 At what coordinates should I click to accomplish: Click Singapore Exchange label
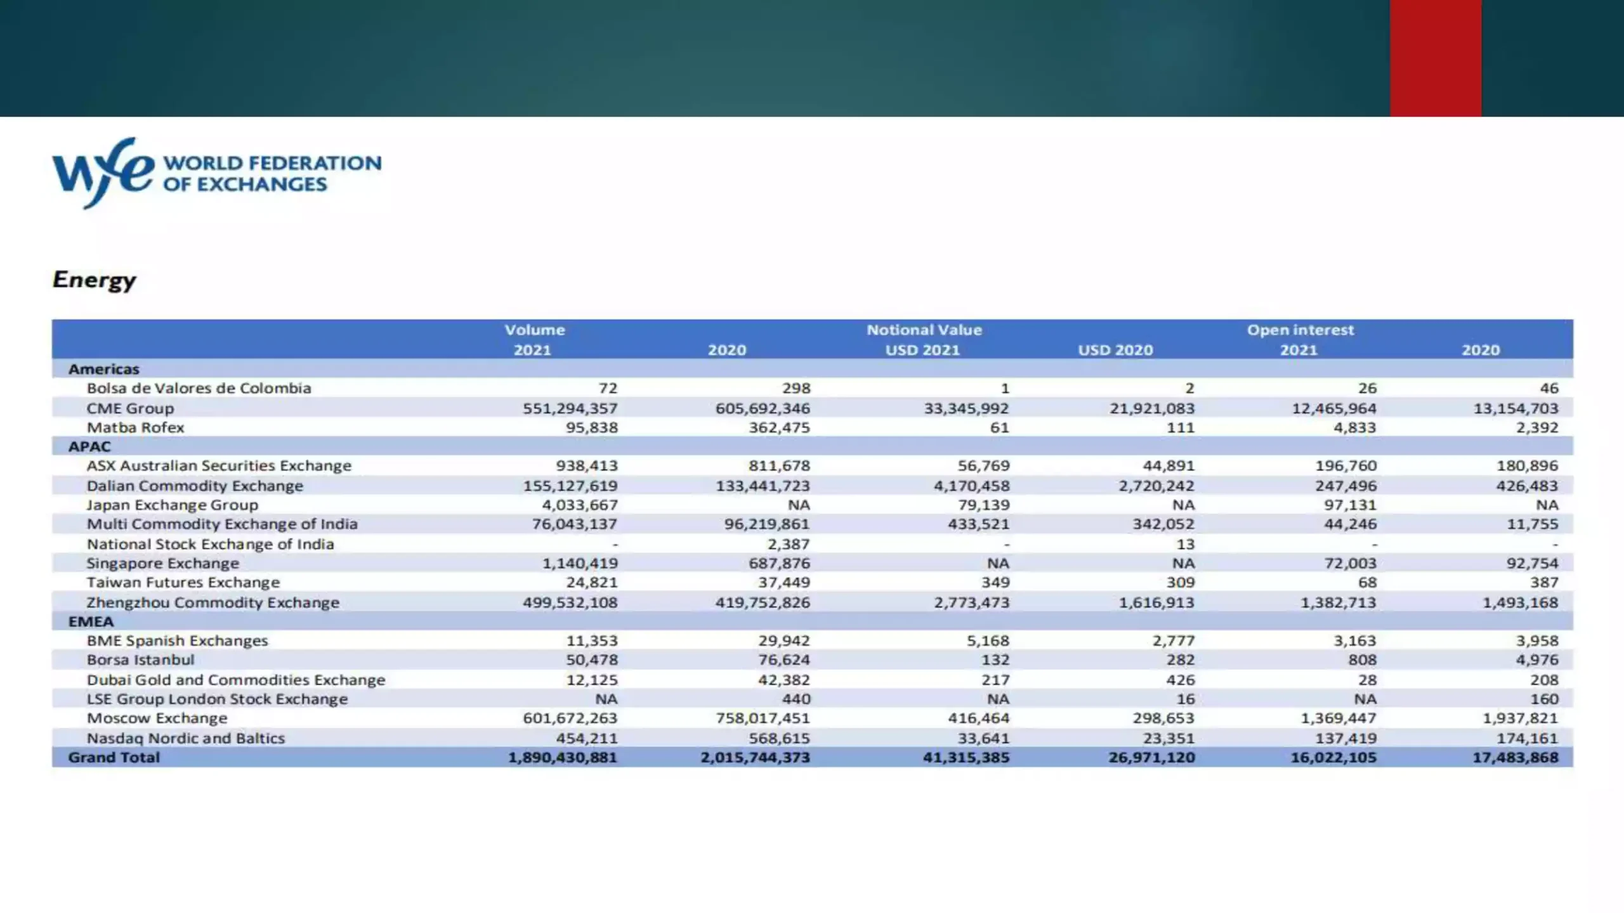[163, 563]
